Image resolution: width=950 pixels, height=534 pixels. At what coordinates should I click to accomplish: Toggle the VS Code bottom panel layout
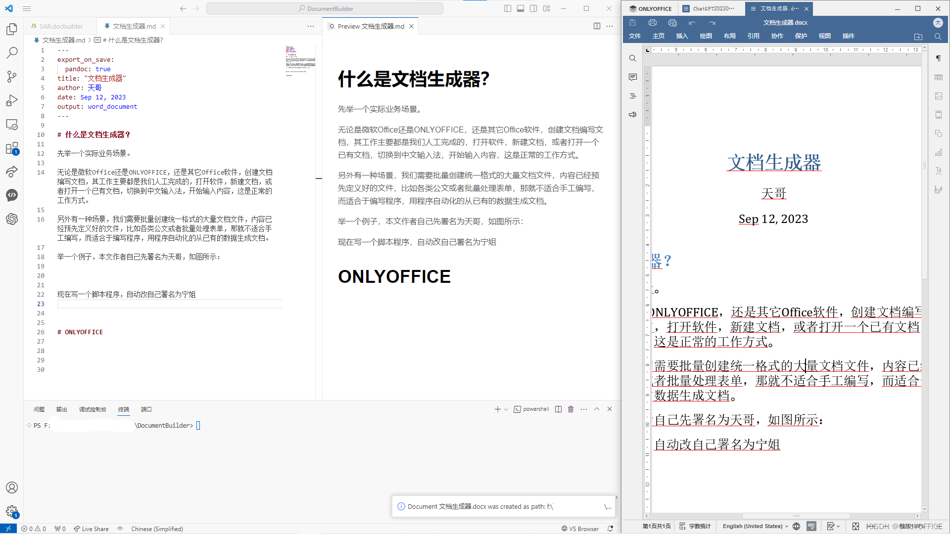click(x=521, y=8)
